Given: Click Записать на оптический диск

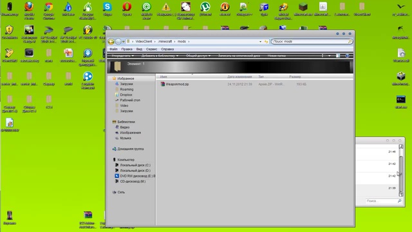Looking at the screenshot, I should click(x=239, y=56).
